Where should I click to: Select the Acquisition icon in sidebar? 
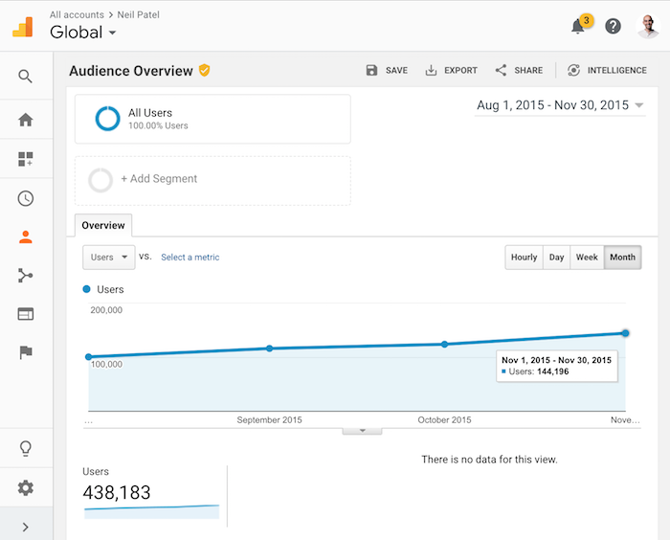pos(26,276)
